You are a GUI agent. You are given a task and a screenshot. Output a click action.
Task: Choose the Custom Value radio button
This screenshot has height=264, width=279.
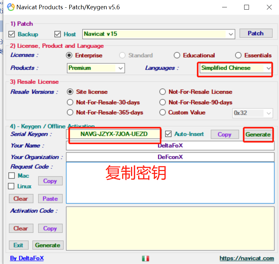(x=162, y=113)
